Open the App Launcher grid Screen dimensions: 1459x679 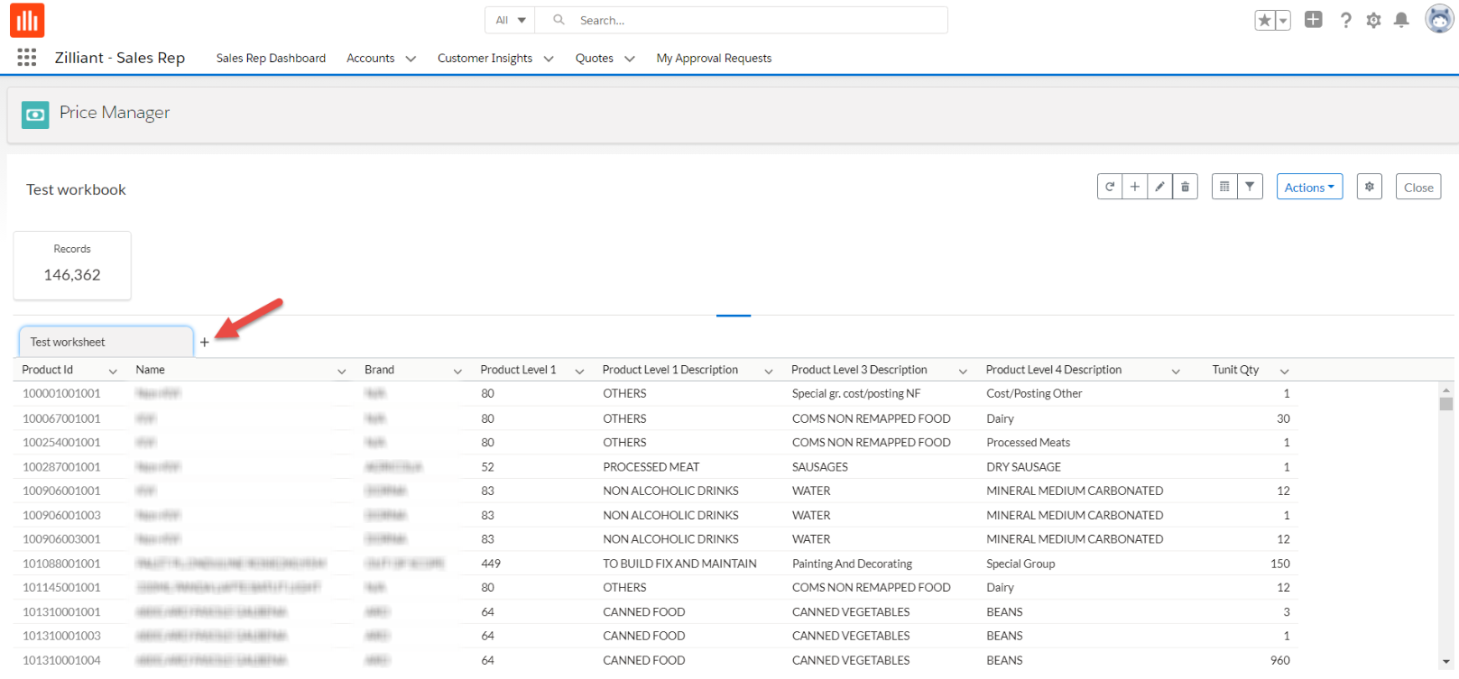pos(27,58)
